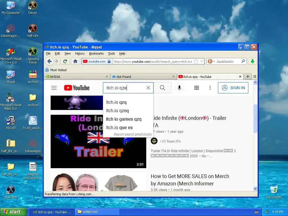The image size is (288, 216).
Task: Close the itch.io qzq YouTube tab
Action: tap(240, 76)
